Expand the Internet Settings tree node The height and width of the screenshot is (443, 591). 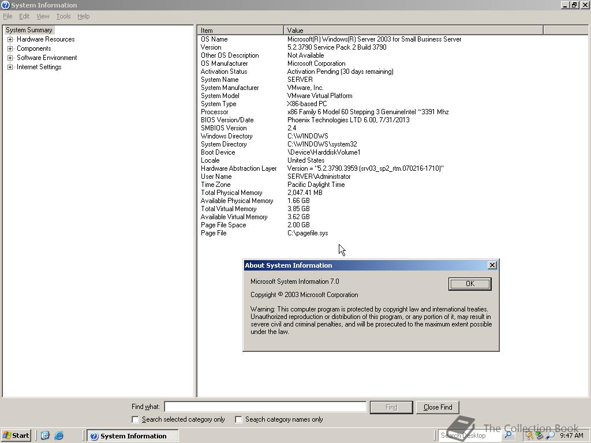(x=10, y=67)
